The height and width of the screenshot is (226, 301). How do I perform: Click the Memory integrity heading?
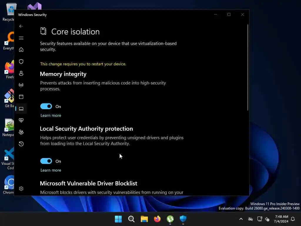tap(63, 74)
